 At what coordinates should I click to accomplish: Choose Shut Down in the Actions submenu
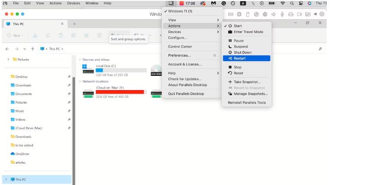click(x=247, y=52)
